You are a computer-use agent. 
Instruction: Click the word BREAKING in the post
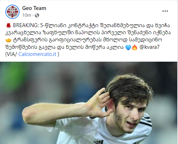point(26,25)
